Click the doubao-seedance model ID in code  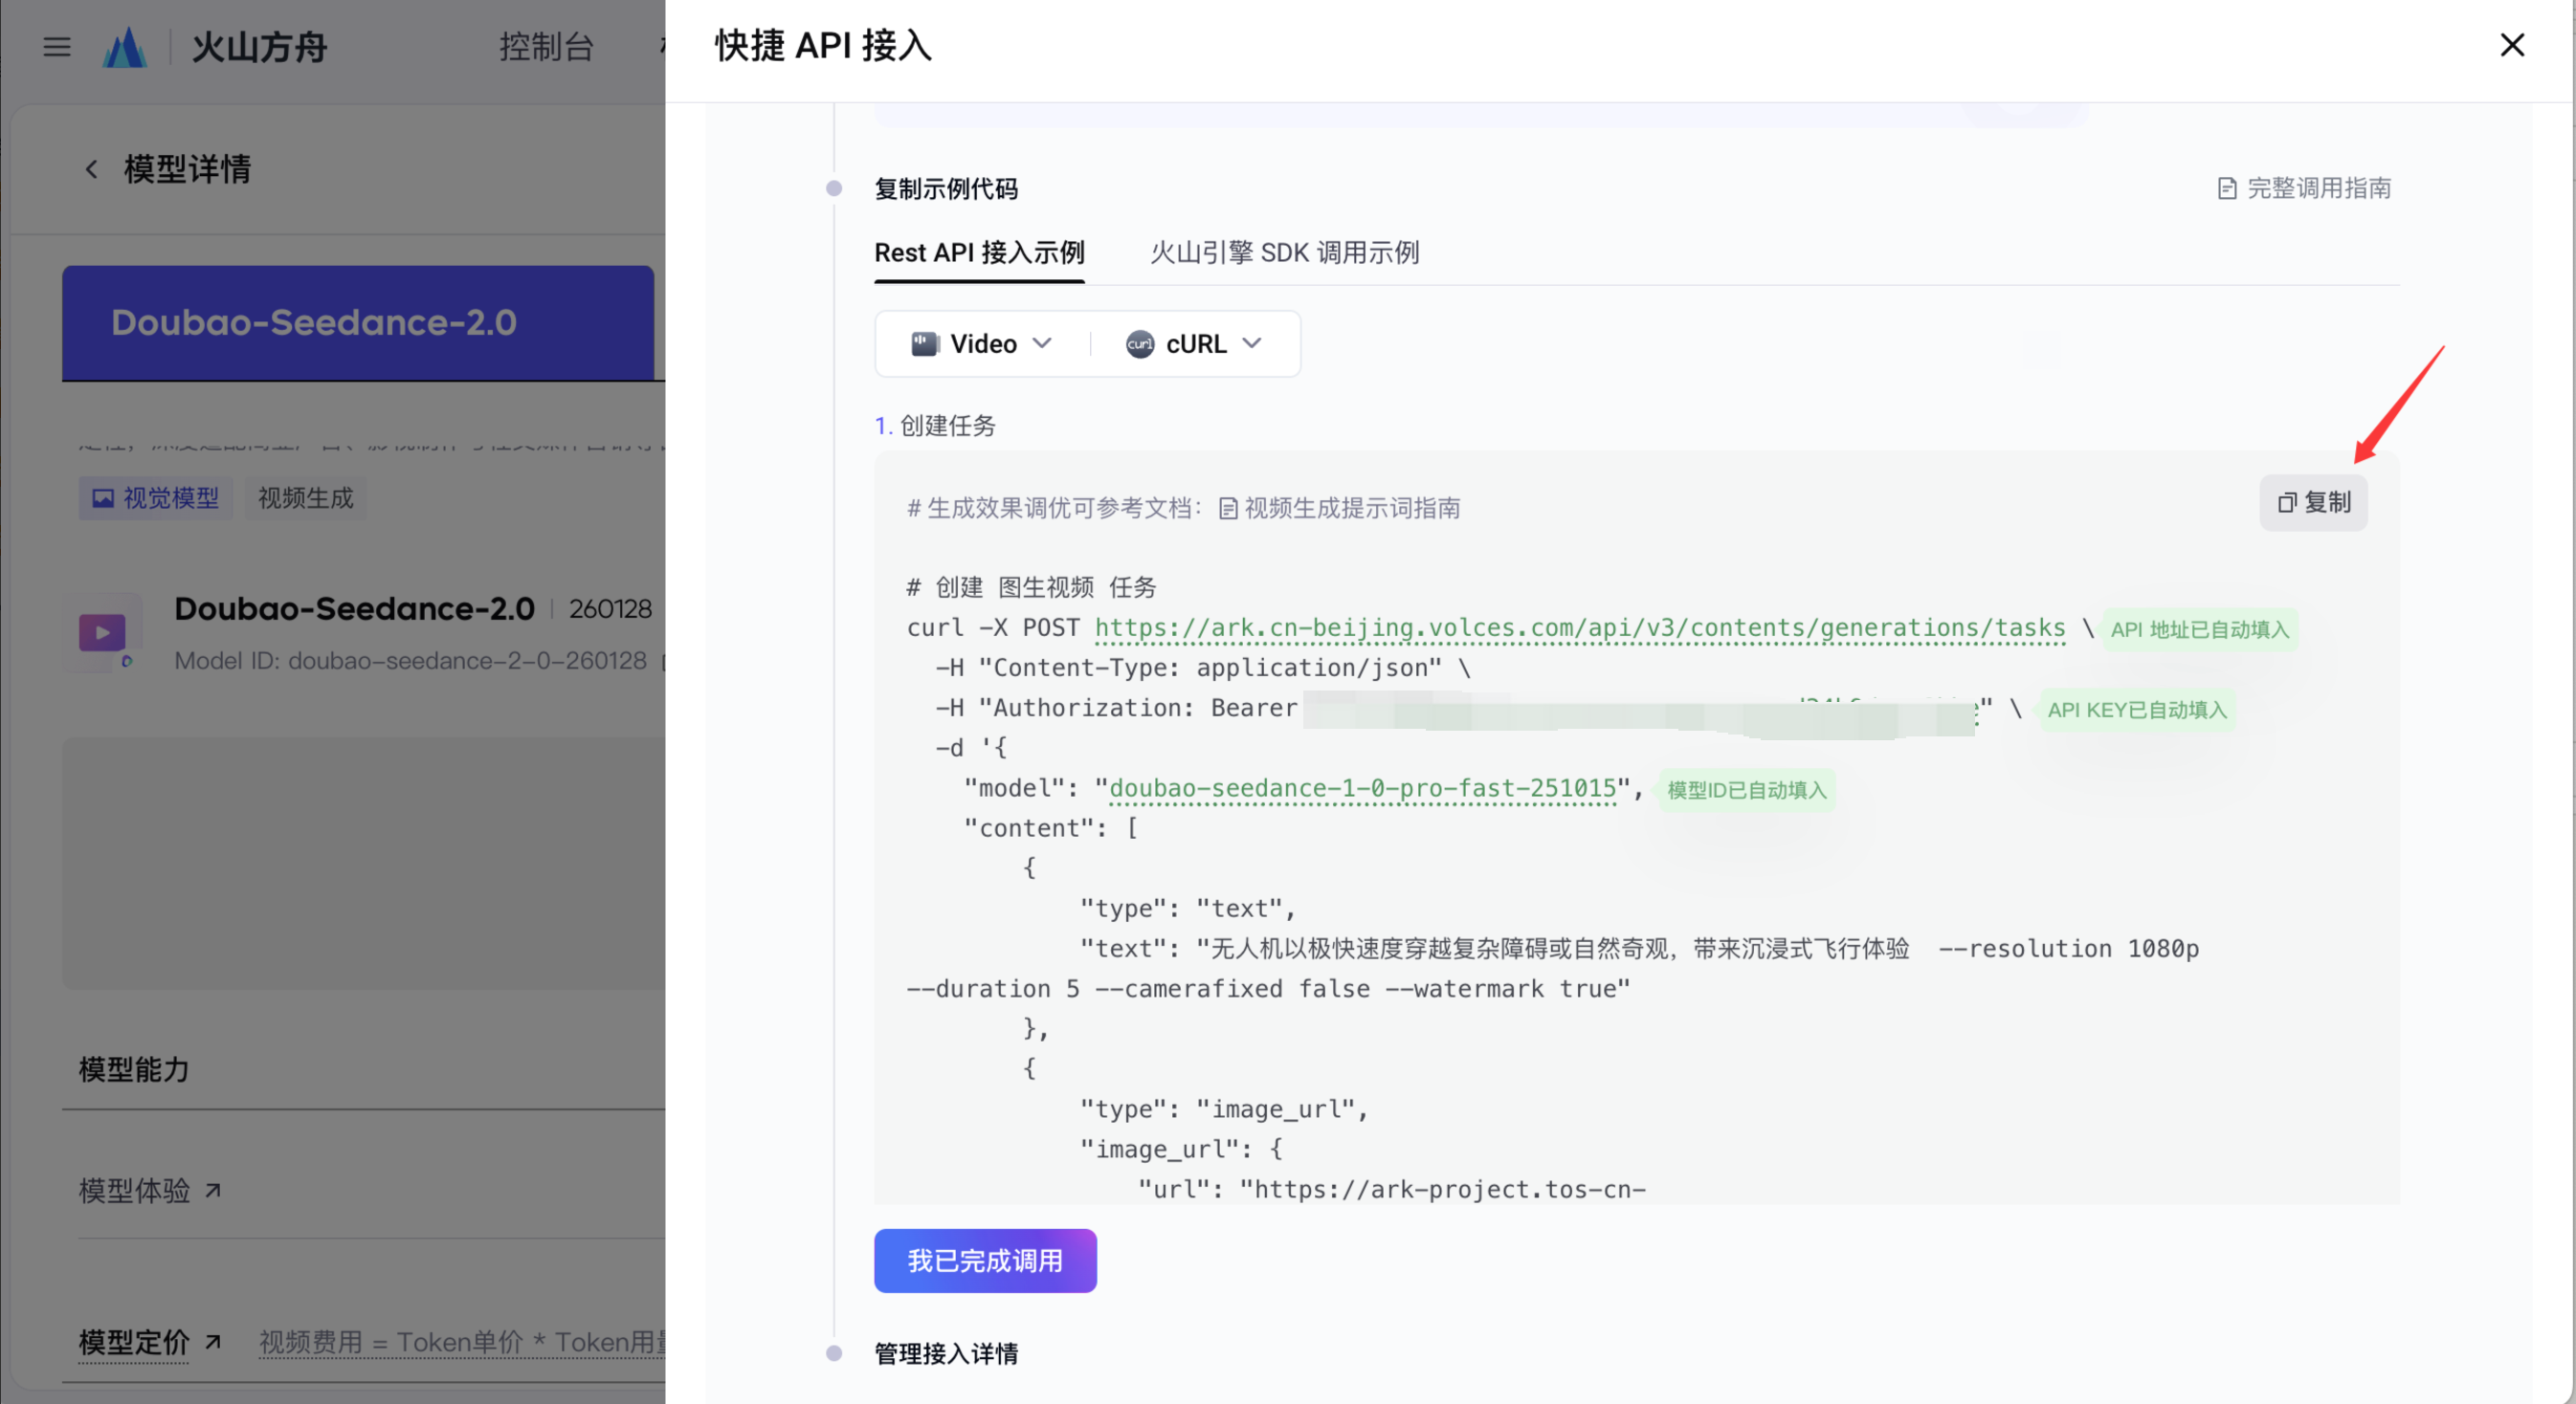(1362, 788)
